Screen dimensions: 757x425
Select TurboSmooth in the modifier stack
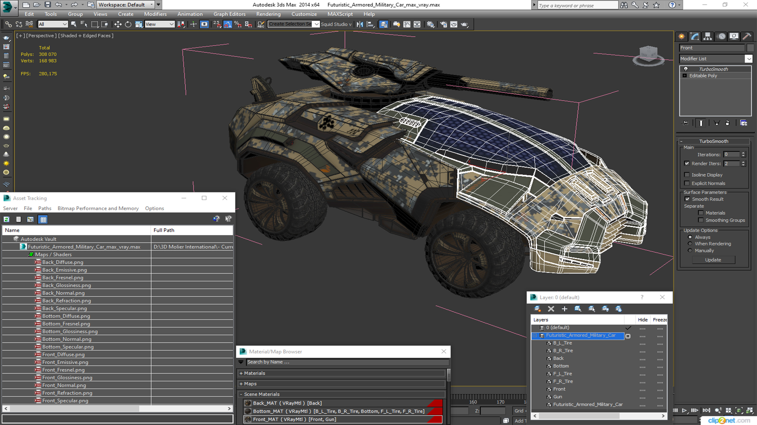tap(713, 69)
